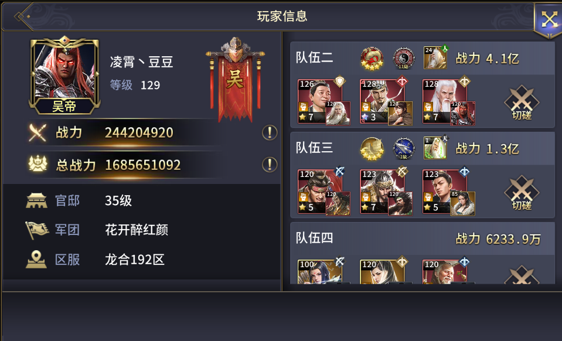Open the gold ship formation badge in 队伍三
Screen dimensions: 562x341
click(x=372, y=148)
